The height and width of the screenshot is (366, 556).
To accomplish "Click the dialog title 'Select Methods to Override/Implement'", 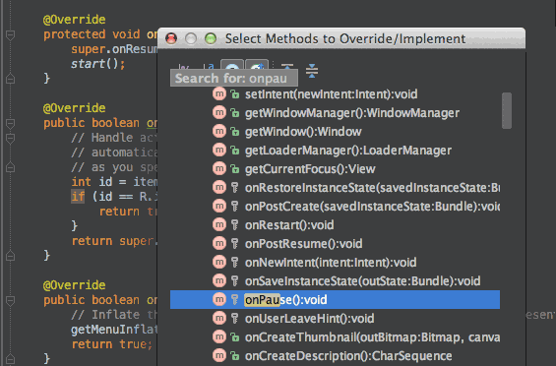I will 345,38.
